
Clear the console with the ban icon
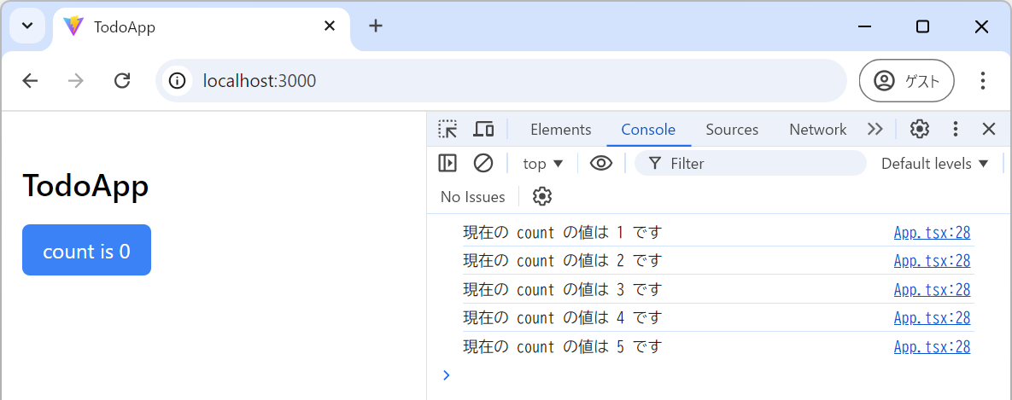tap(483, 163)
